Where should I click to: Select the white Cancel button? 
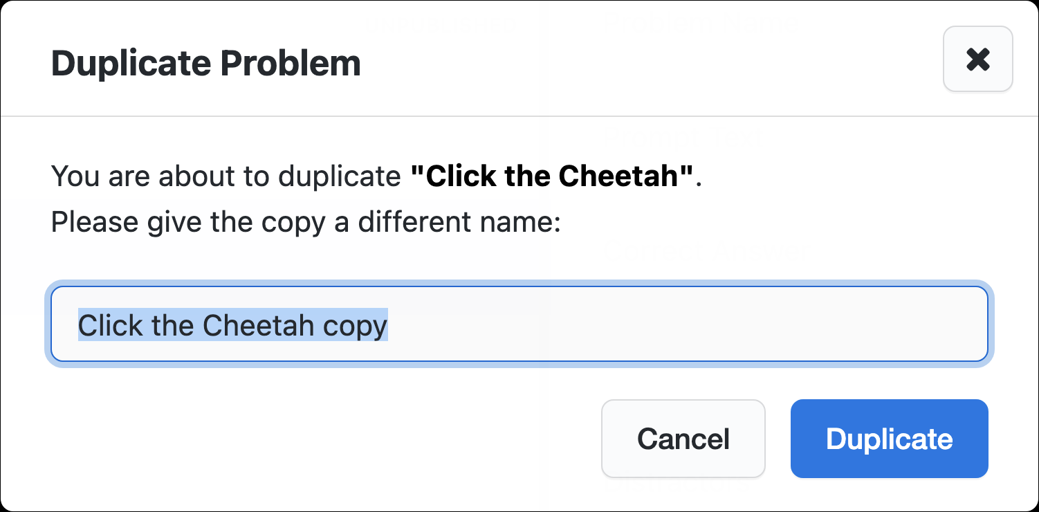click(683, 439)
